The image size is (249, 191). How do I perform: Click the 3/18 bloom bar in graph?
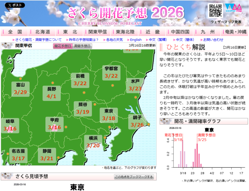182,154
